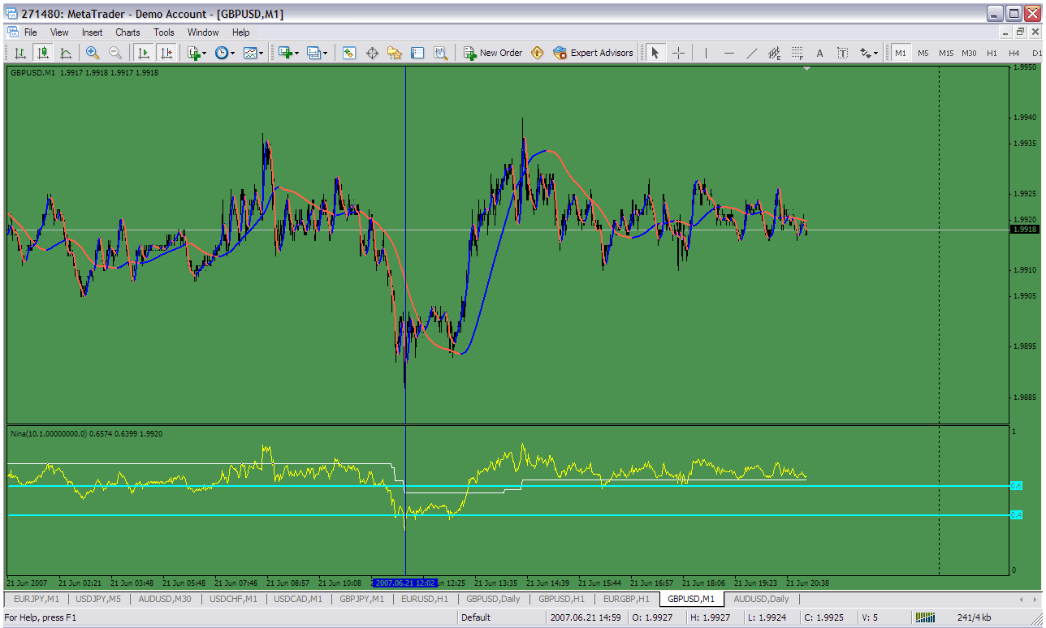Switch to the EURUSD,H1 chart tab
Screen dimensions: 1046x628
[x=425, y=600]
